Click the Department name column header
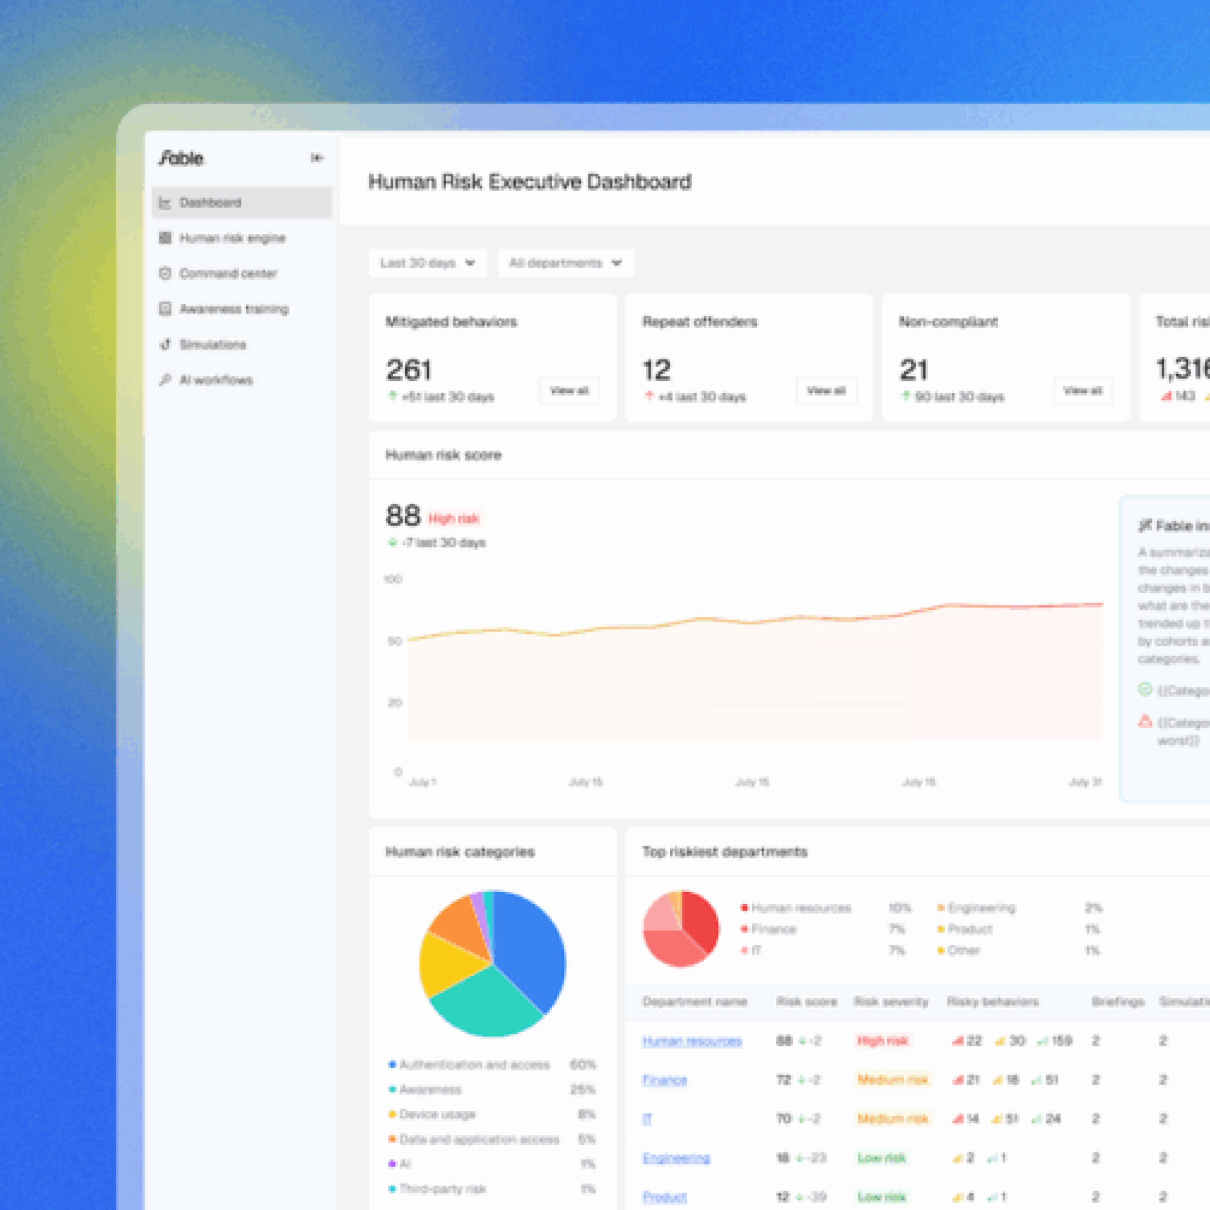 [x=694, y=1002]
